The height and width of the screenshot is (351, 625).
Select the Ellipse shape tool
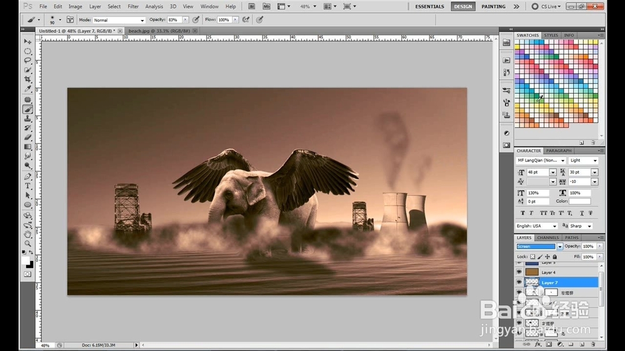tap(27, 205)
